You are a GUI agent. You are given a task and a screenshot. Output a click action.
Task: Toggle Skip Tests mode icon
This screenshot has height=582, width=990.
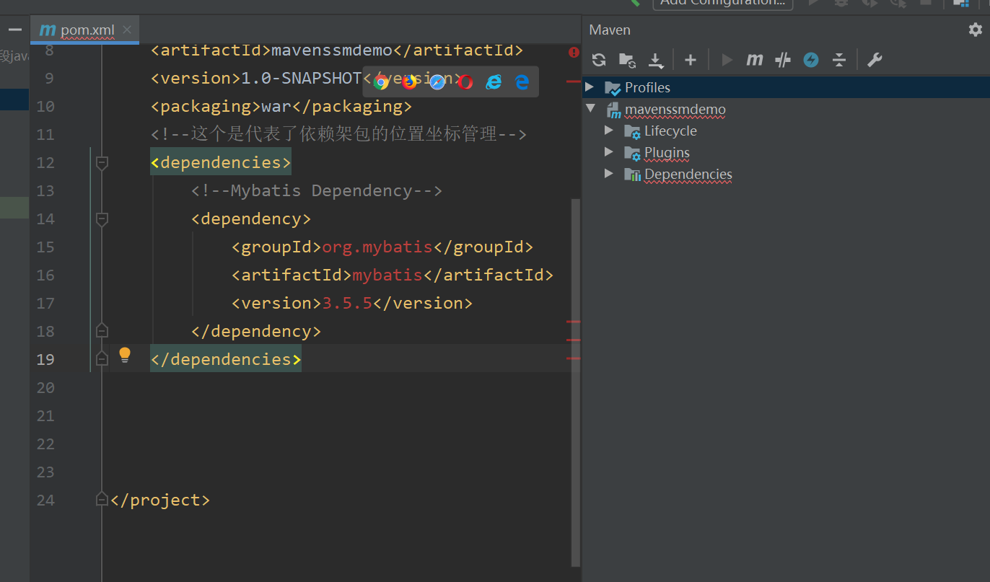[783, 60]
